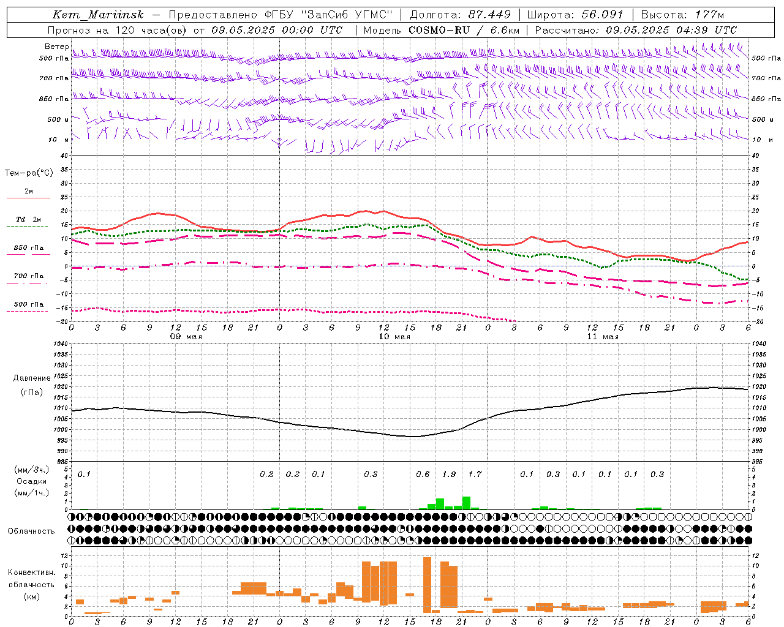
Task: Click the 'Прогноз на 120 часа(ов)' forecast period text
Action: [x=118, y=30]
